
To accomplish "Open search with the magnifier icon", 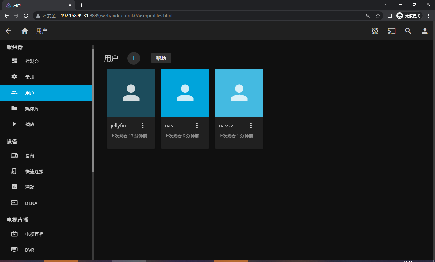I will coord(408,31).
